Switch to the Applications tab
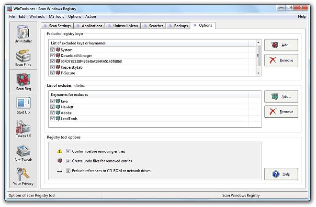This screenshot has height=207, width=316. [89, 26]
